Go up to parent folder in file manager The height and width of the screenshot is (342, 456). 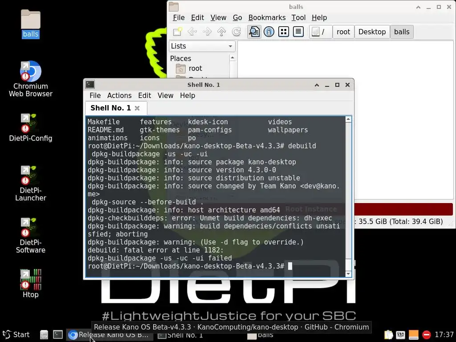[222, 32]
